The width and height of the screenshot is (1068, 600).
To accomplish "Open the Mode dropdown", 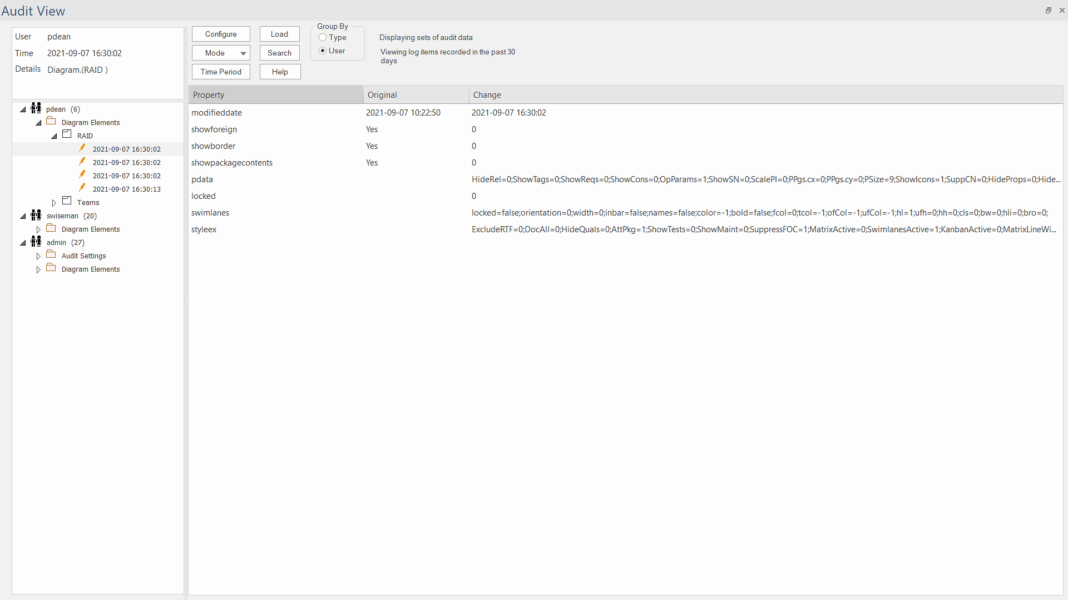I will tap(221, 53).
